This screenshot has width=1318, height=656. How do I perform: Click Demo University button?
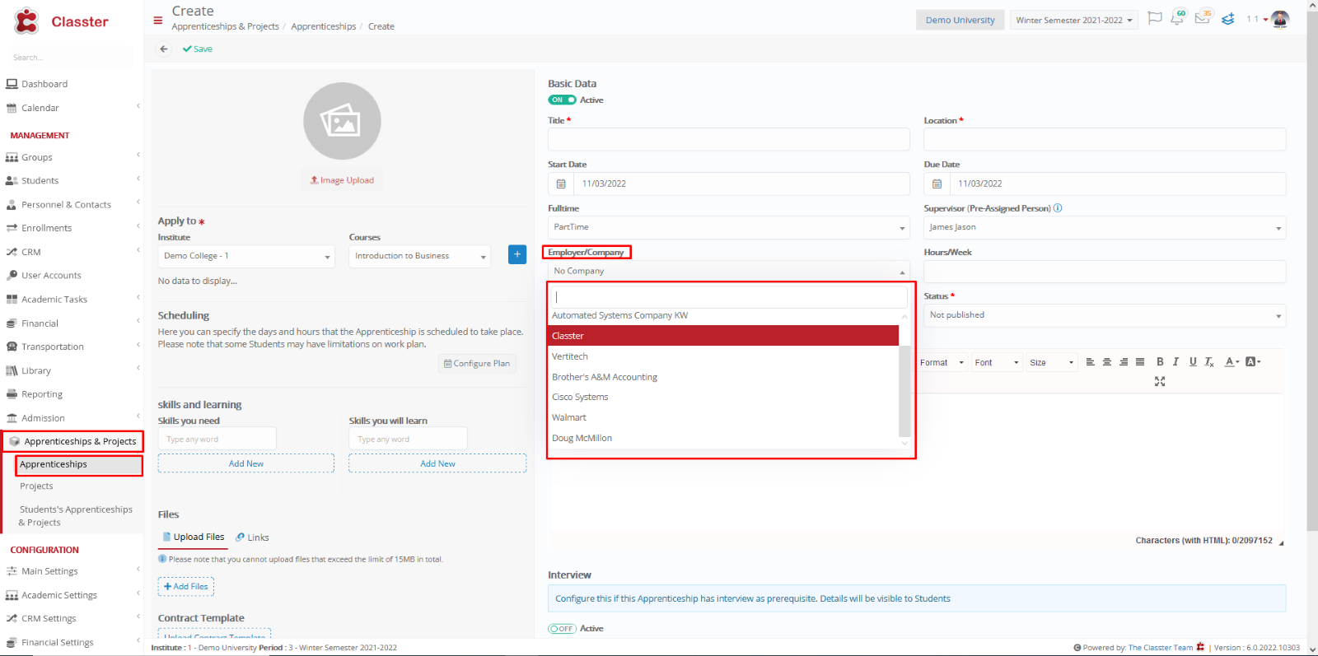point(960,20)
